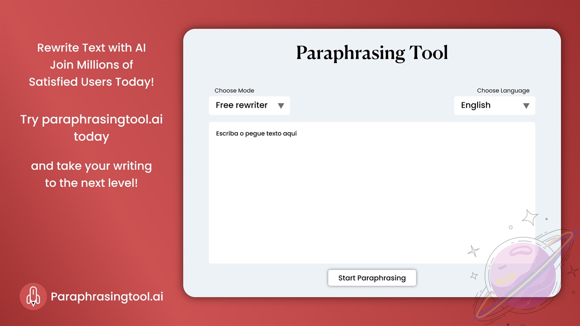Click the Choose Mode label
The width and height of the screenshot is (580, 326).
[x=234, y=90]
